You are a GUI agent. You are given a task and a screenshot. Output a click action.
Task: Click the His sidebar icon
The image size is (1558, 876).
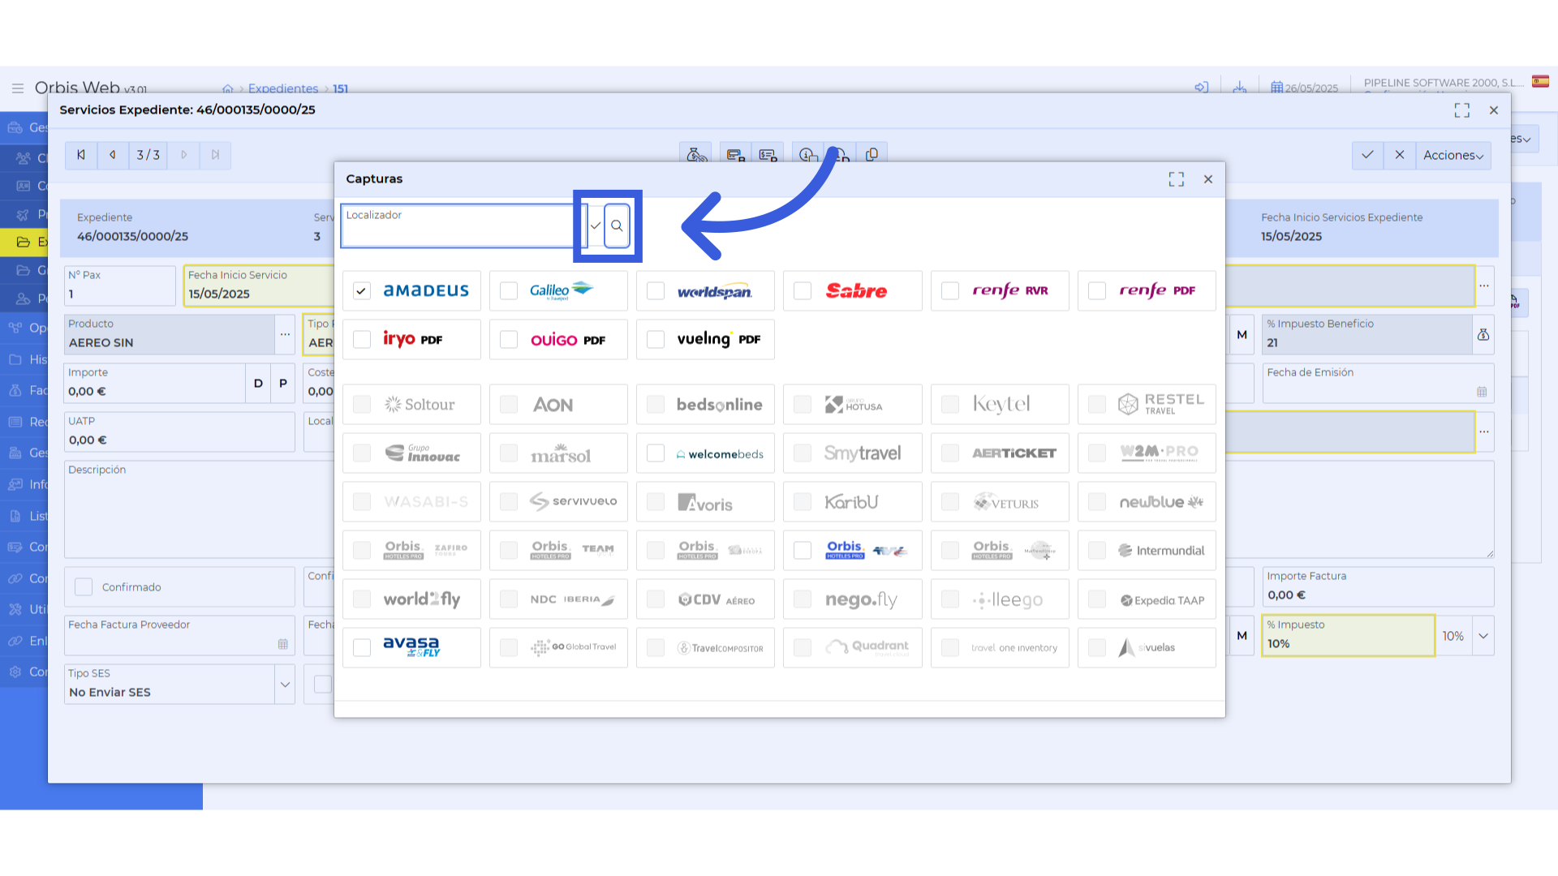15,359
